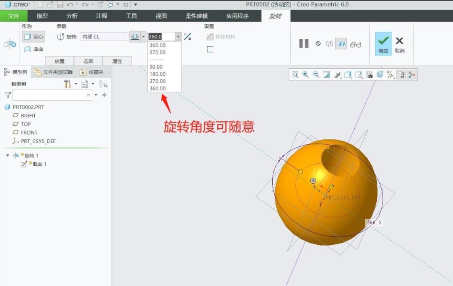Click the plus add icon beside search
Image resolution: width=453 pixels, height=286 pixels.
104,95
